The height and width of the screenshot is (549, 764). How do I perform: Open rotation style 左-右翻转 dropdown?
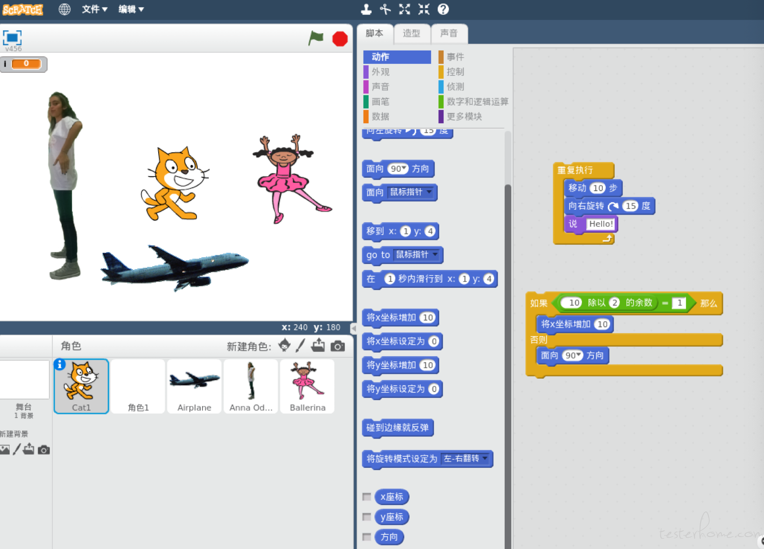point(465,459)
